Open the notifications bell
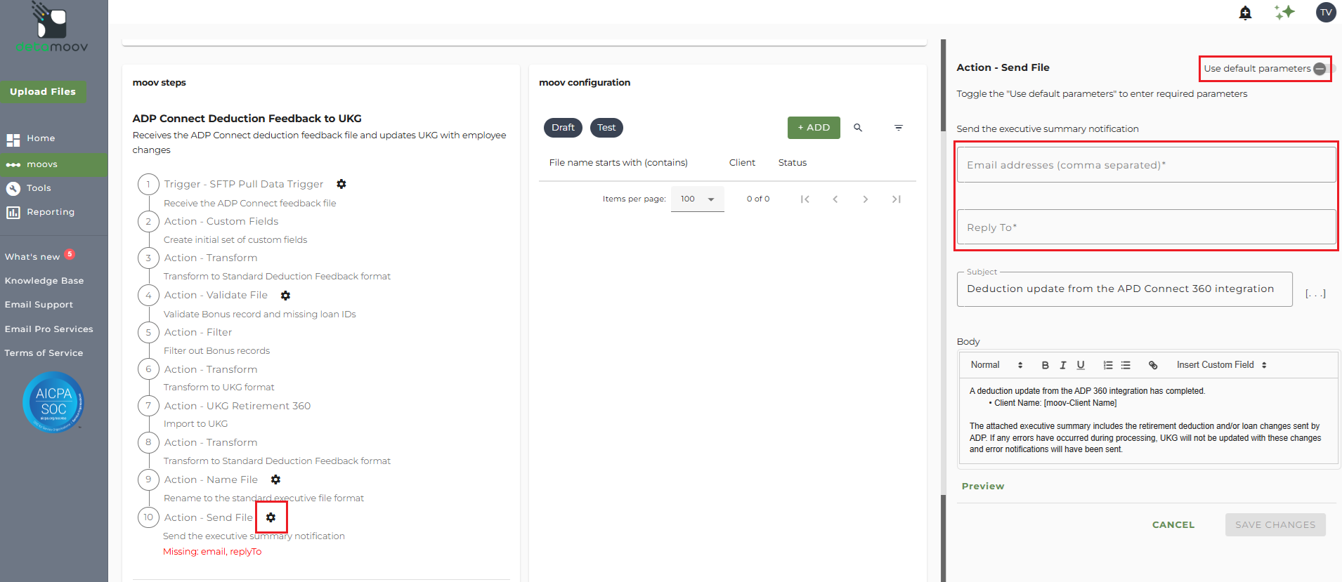1342x582 pixels. 1245,13
